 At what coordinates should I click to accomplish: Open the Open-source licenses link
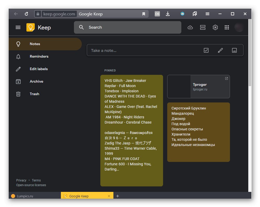point(31,185)
